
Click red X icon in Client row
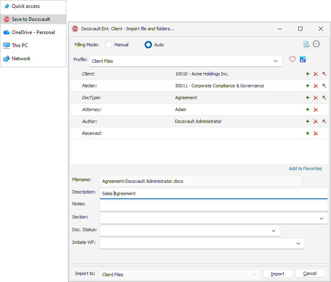tap(315, 74)
